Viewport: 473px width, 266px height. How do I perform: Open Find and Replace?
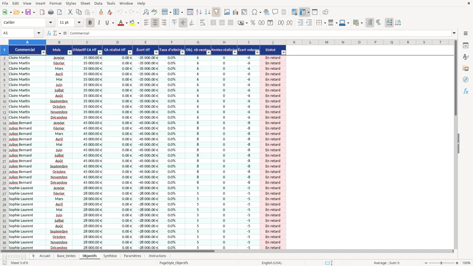(146, 12)
